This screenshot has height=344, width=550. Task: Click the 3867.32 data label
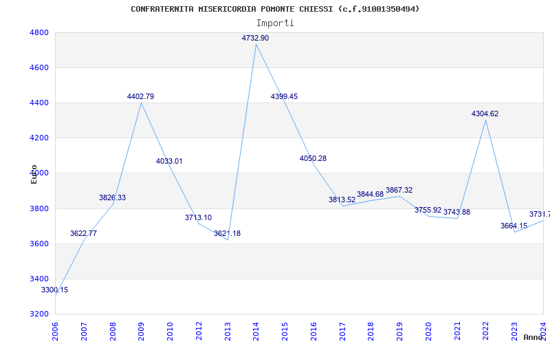click(399, 191)
